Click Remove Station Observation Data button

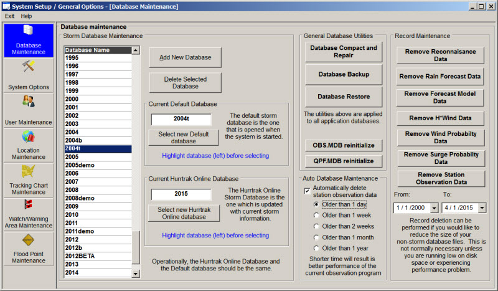coord(441,178)
